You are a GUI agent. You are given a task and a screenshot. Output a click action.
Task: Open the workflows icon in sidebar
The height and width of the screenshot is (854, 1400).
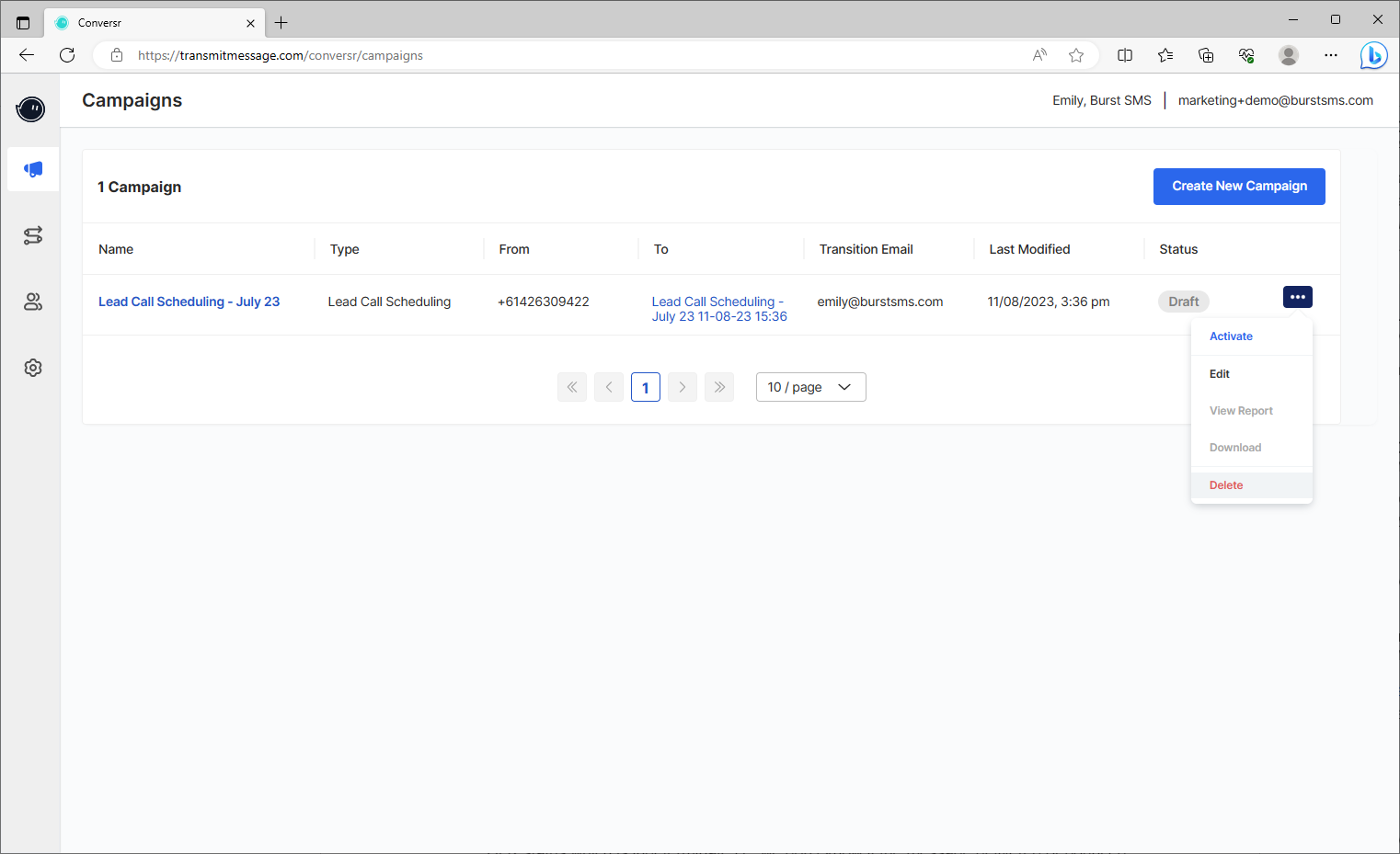point(33,236)
